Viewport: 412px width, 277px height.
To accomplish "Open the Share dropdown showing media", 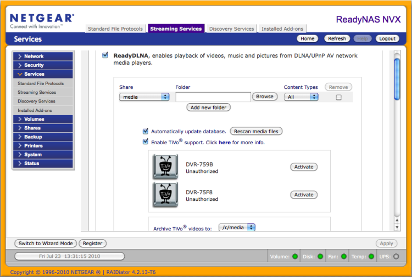I will (144, 97).
